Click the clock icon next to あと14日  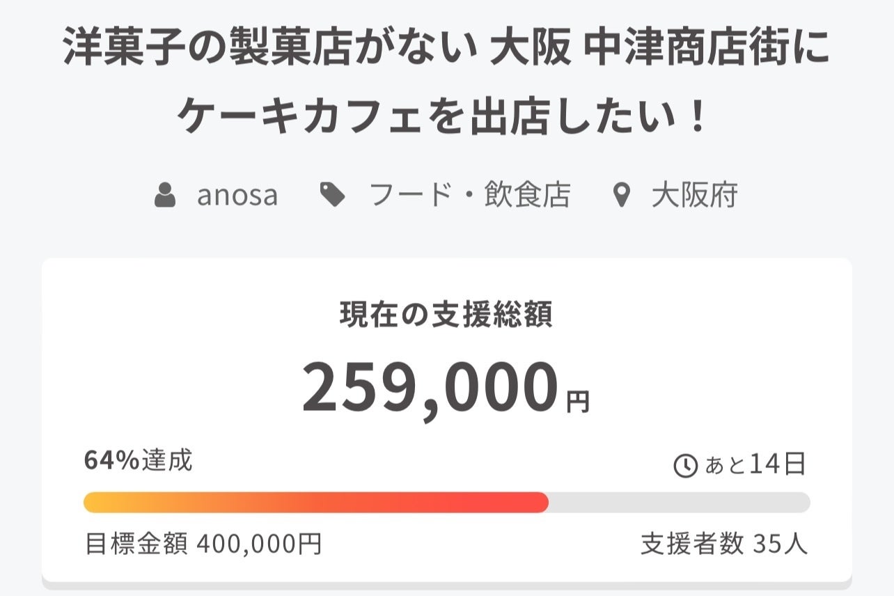(685, 465)
